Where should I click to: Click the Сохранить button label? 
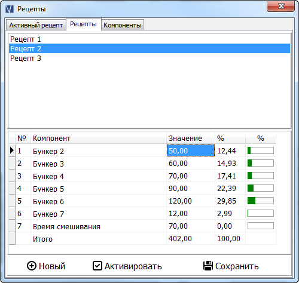[x=237, y=266]
